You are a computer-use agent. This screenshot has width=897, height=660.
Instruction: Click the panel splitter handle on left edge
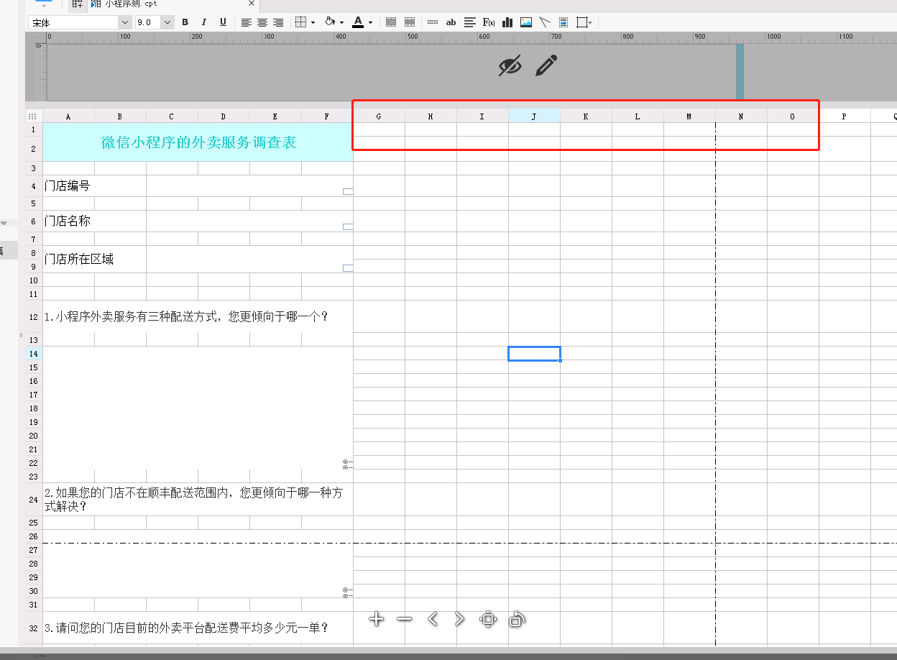pyautogui.click(x=22, y=336)
